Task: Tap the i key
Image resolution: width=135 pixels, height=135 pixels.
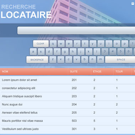Action: [x=109, y=44]
